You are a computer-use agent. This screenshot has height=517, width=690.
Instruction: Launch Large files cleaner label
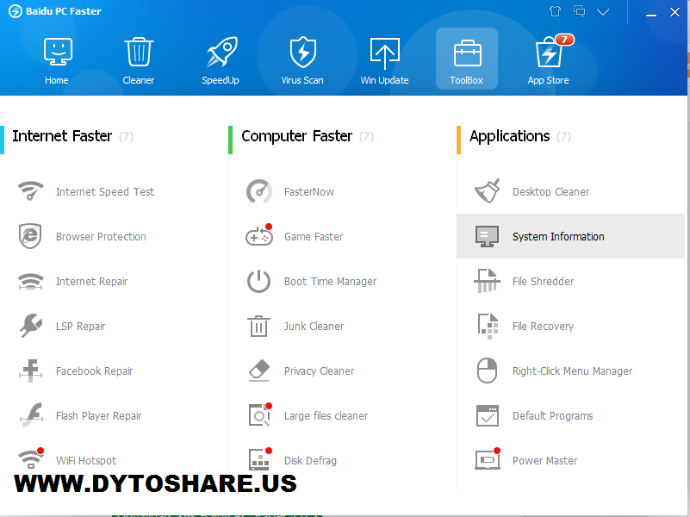click(x=326, y=416)
